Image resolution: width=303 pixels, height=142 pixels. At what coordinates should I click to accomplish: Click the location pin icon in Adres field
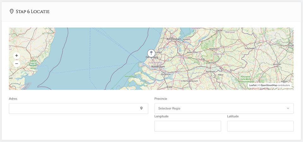pyautogui.click(x=141, y=108)
